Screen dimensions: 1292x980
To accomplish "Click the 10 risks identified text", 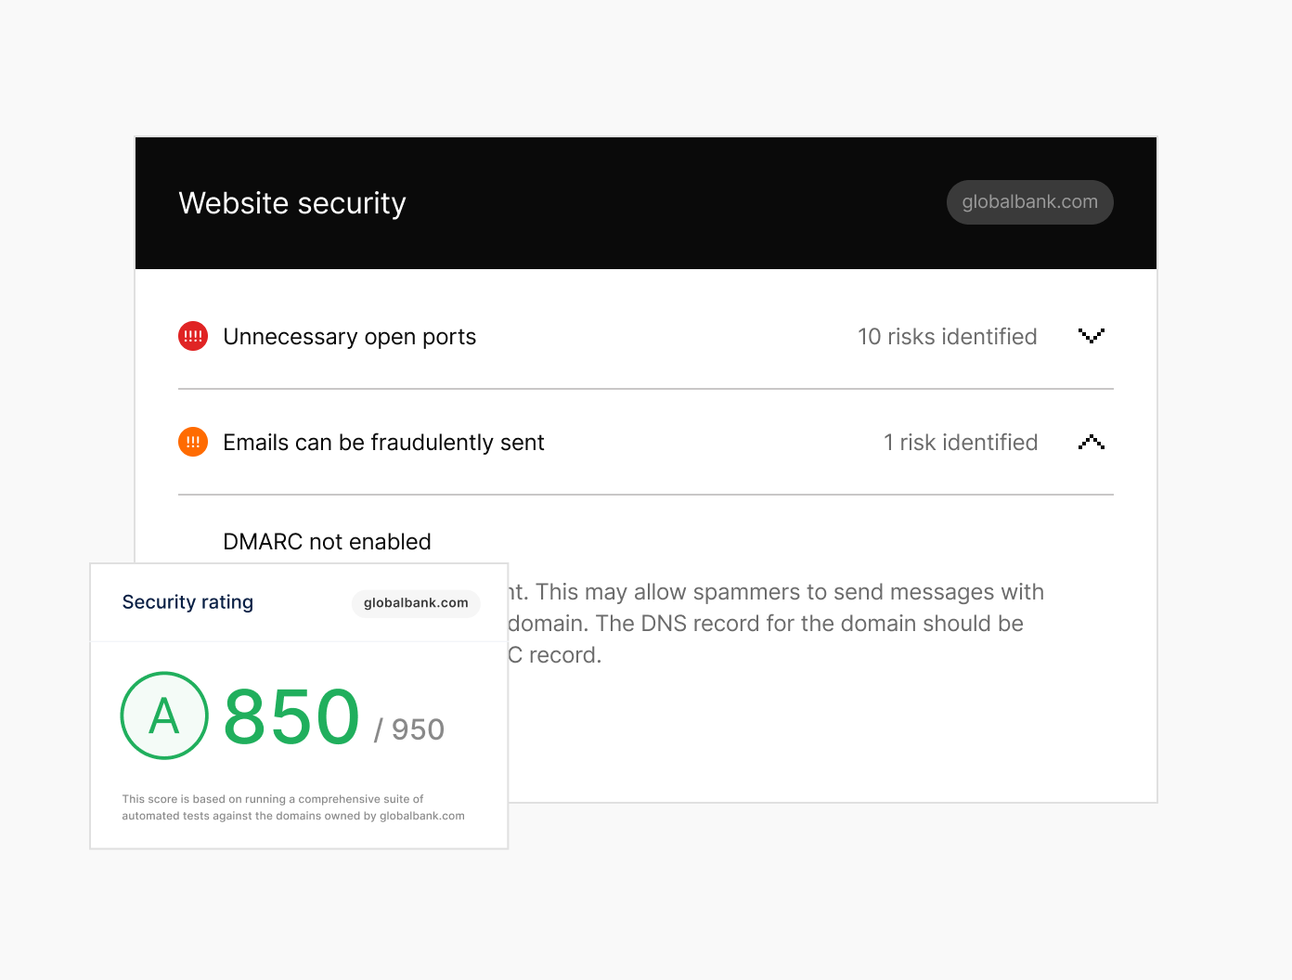I will (947, 337).
